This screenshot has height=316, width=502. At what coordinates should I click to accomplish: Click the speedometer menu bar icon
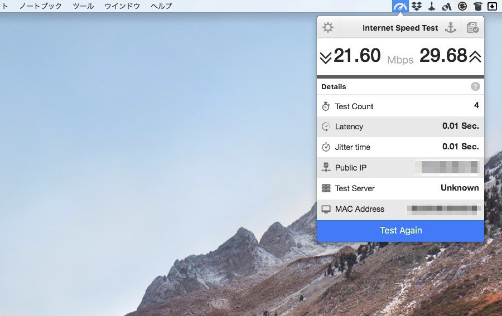400,6
